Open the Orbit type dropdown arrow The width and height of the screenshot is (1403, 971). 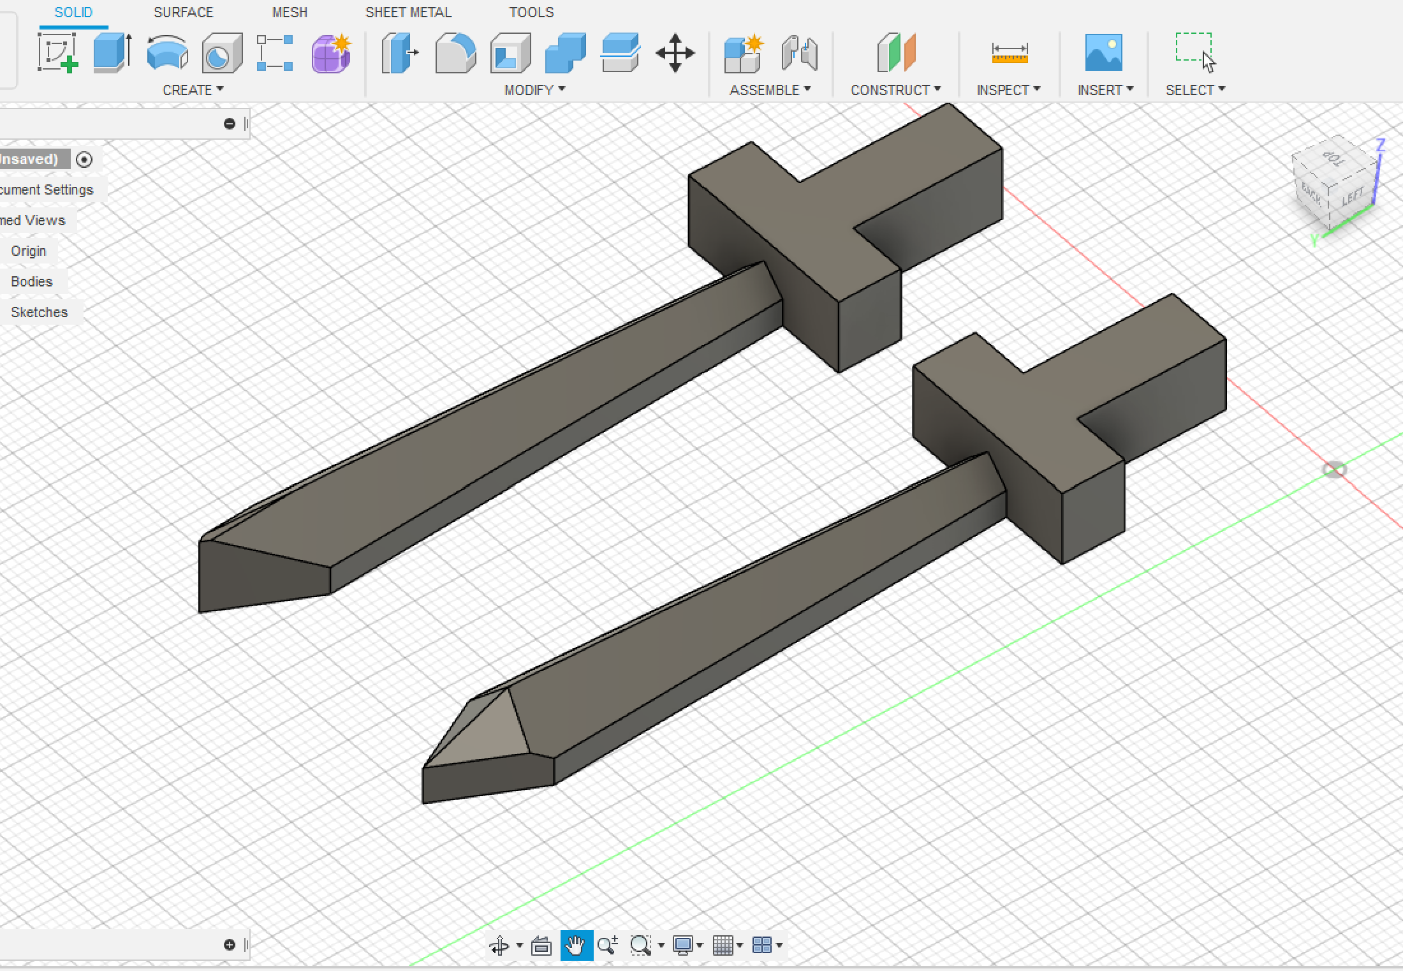520,945
